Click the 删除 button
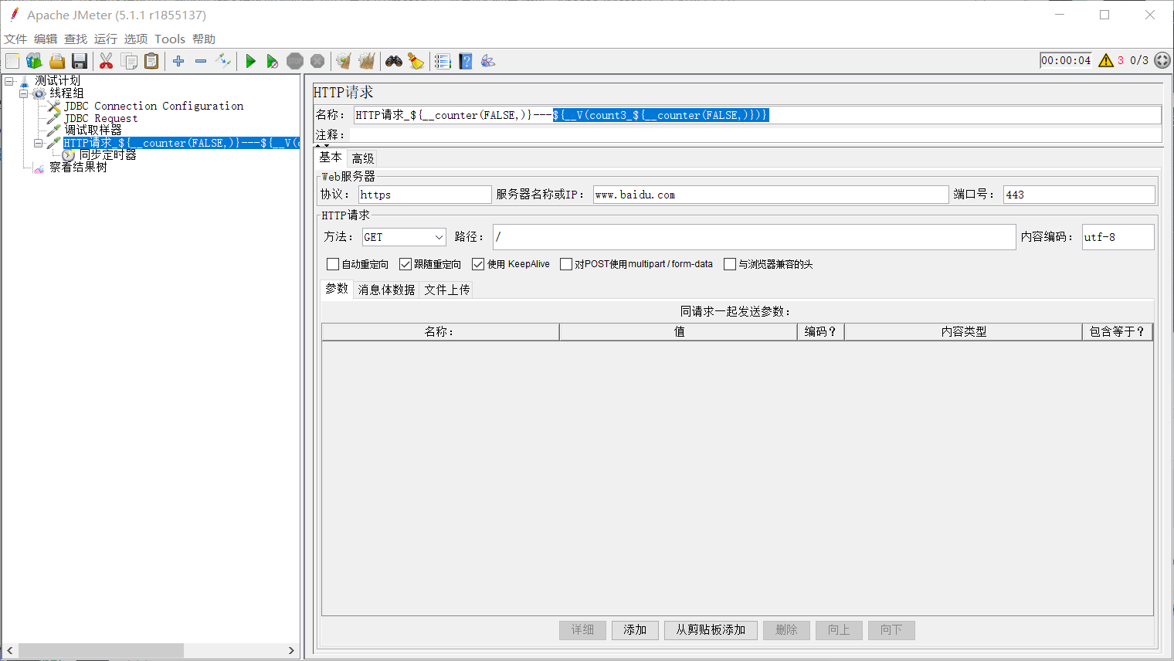Viewport: 1174px width, 661px height. 786,630
